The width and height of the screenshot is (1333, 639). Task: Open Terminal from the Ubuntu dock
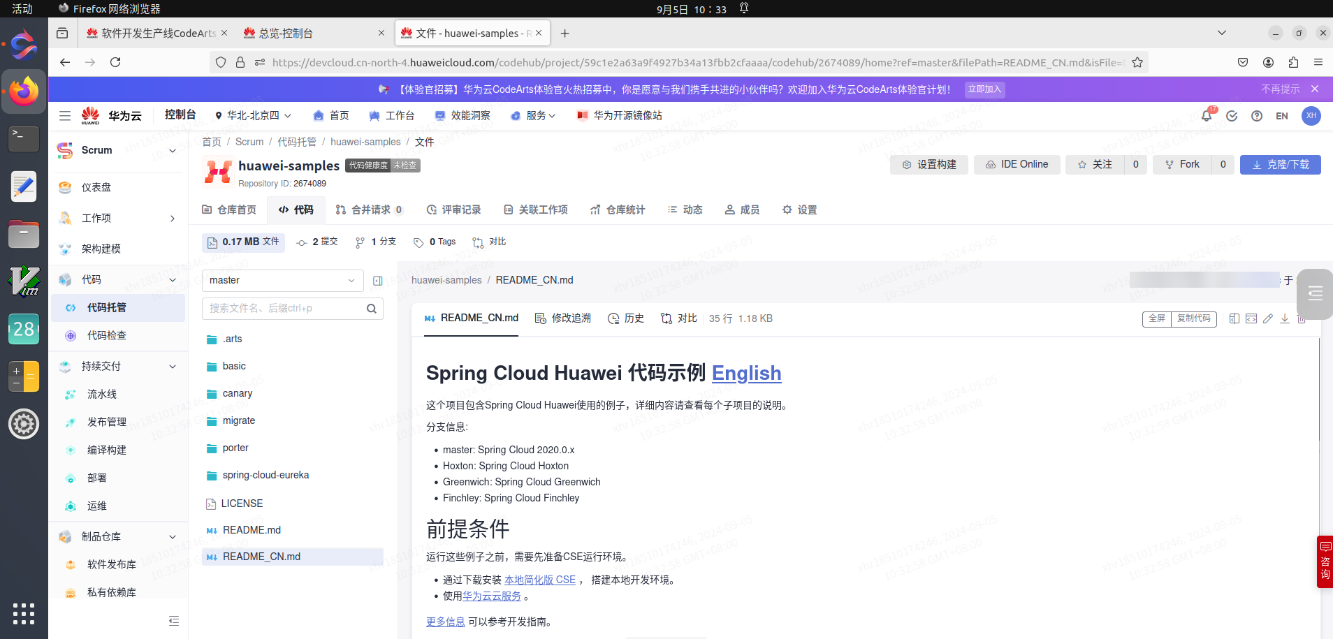click(24, 139)
